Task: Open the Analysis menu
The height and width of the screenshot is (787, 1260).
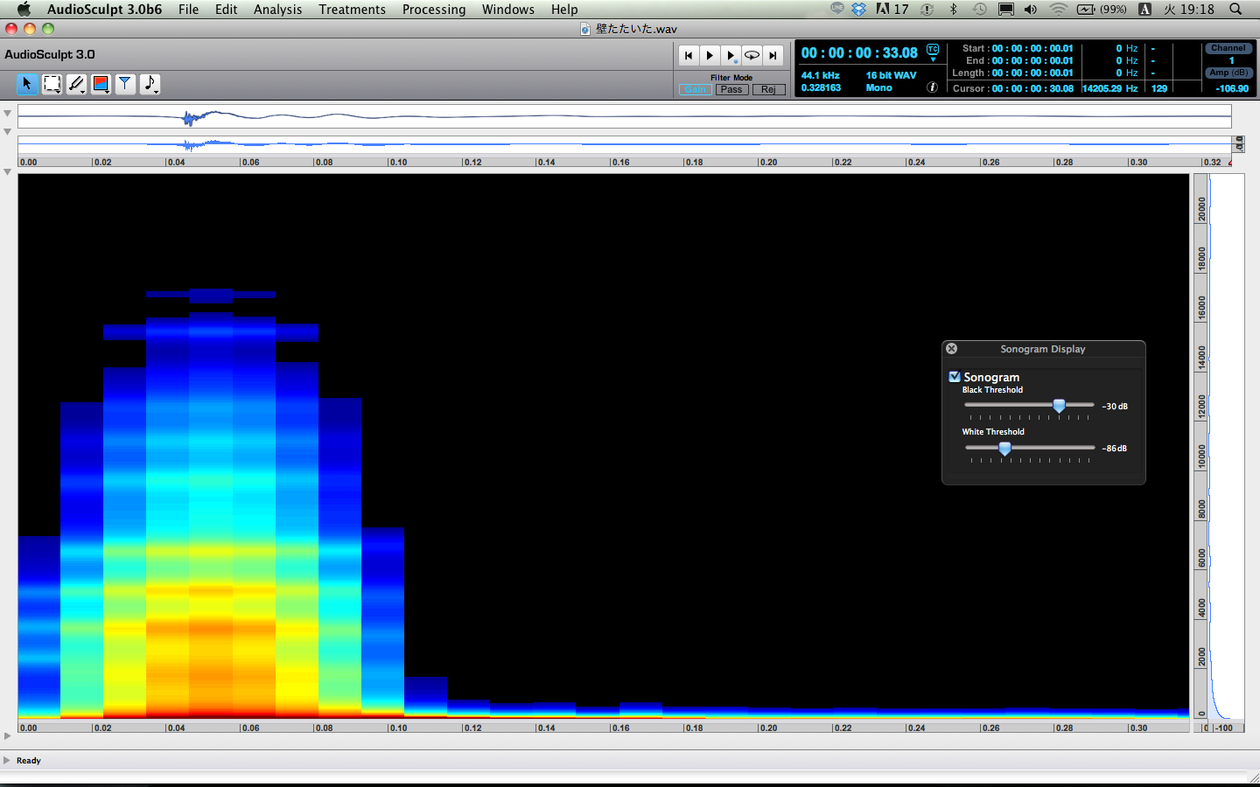Action: click(277, 10)
